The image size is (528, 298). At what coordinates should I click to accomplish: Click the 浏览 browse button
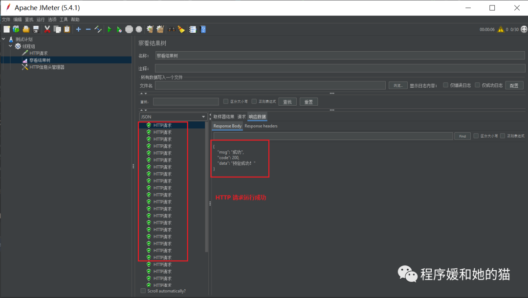tap(398, 85)
